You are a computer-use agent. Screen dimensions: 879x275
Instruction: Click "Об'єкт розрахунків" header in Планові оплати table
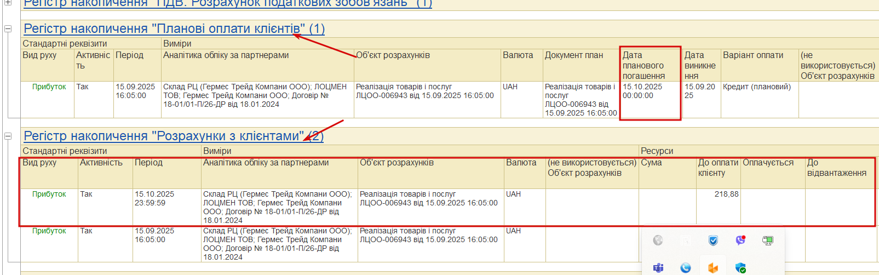[427, 65]
